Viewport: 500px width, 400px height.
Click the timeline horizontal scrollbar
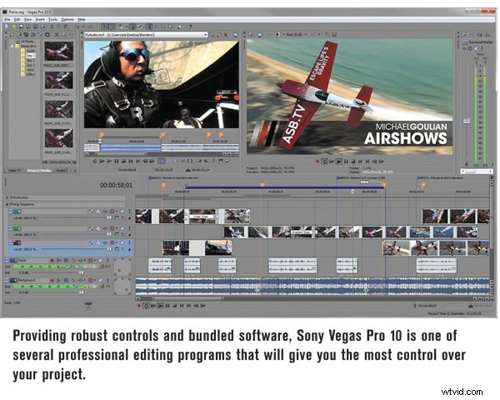(x=188, y=299)
